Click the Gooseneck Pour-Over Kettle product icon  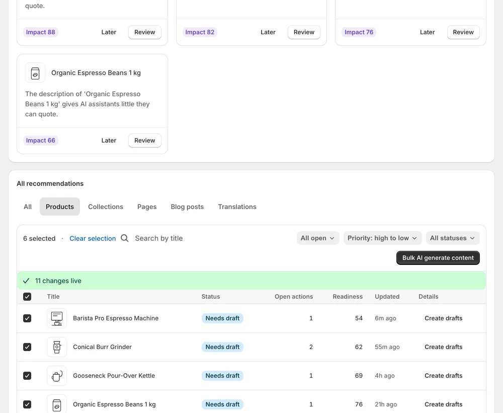[57, 375]
